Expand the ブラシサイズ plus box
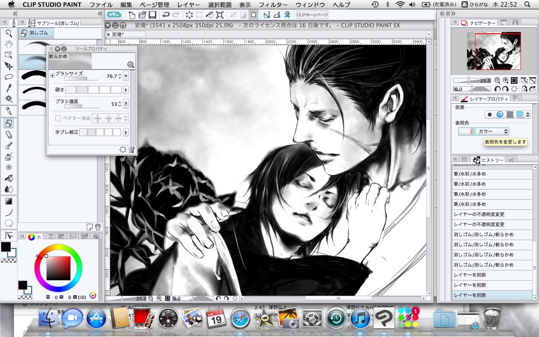 tap(53, 76)
